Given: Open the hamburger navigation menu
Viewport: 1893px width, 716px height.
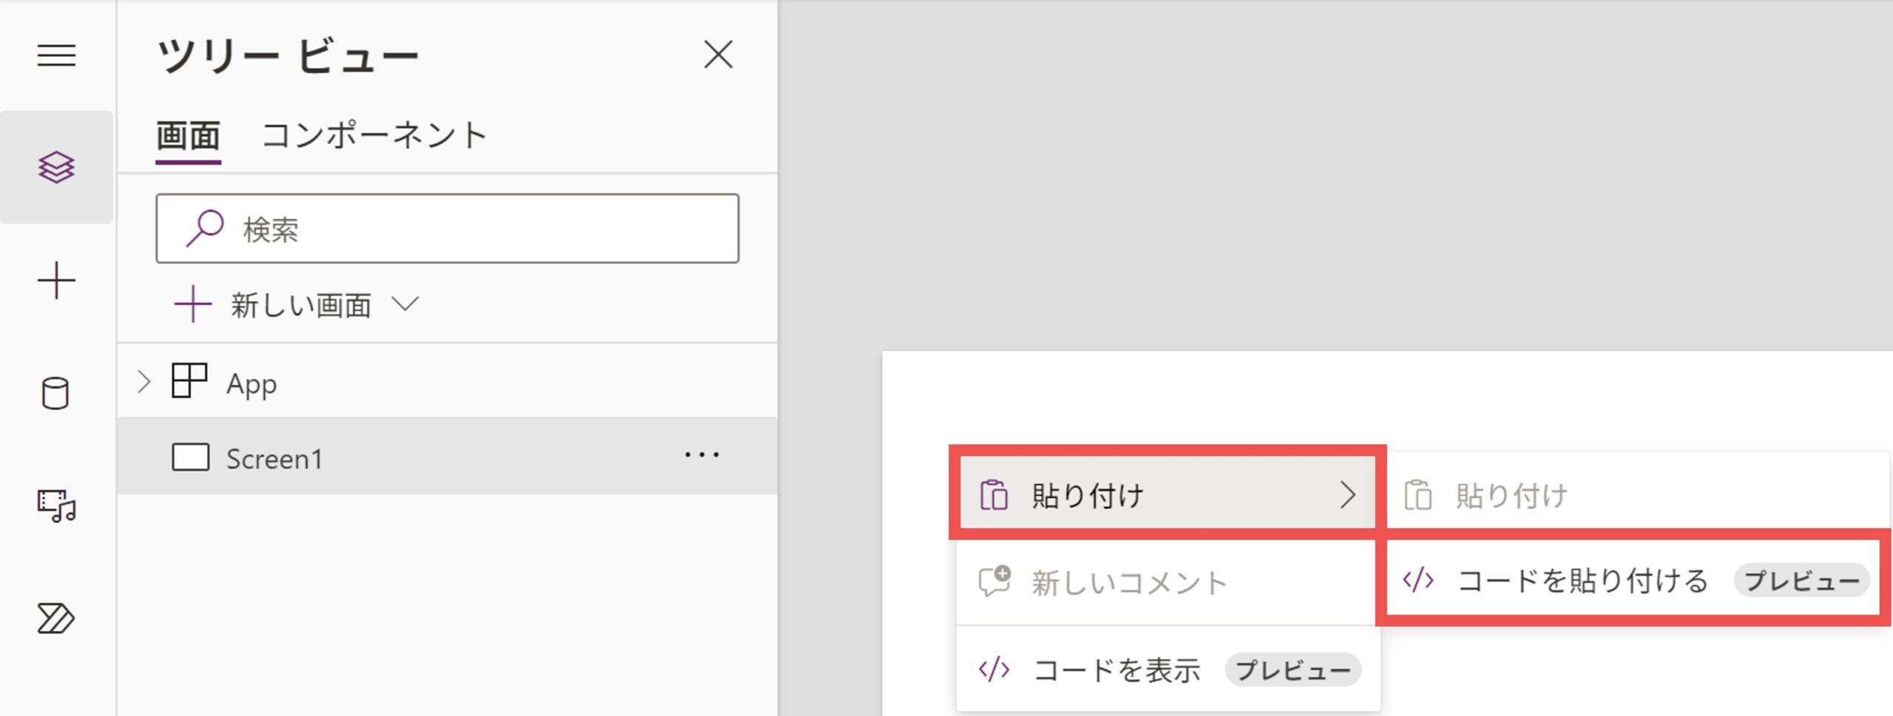Looking at the screenshot, I should tap(56, 55).
